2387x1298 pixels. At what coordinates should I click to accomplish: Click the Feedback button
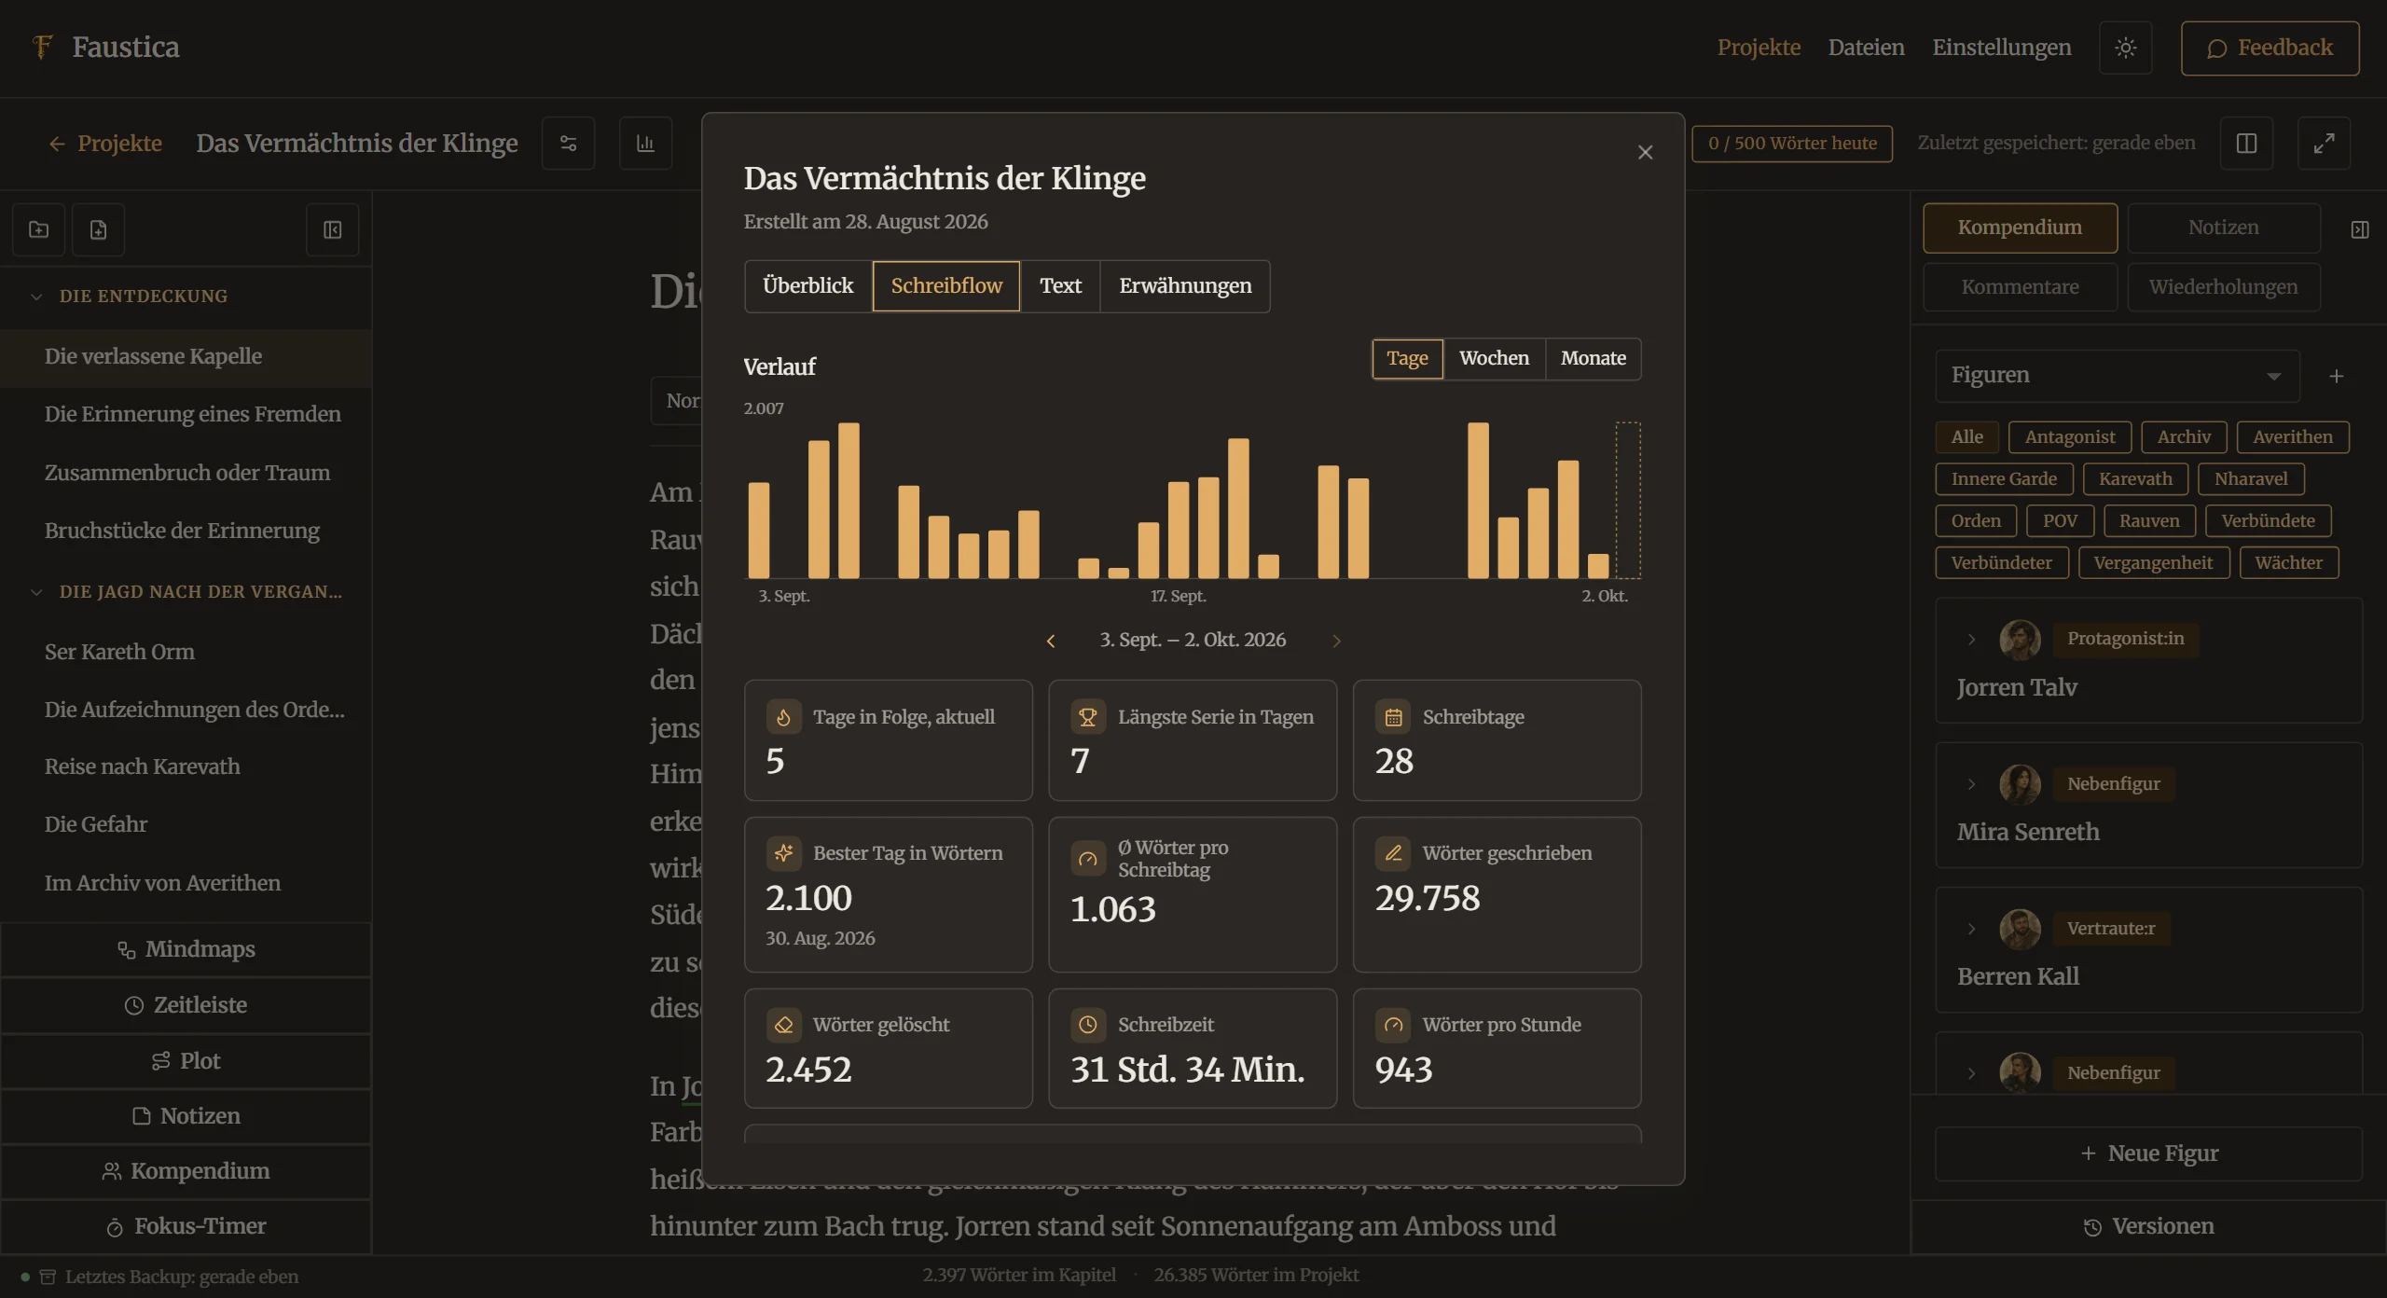coord(2270,48)
